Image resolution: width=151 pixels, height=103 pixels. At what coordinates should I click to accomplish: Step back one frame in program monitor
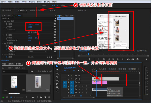click(x=109, y=59)
